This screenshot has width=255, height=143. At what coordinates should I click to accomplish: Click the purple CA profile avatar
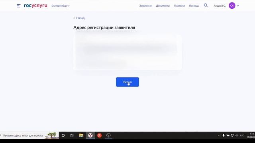pyautogui.click(x=232, y=6)
